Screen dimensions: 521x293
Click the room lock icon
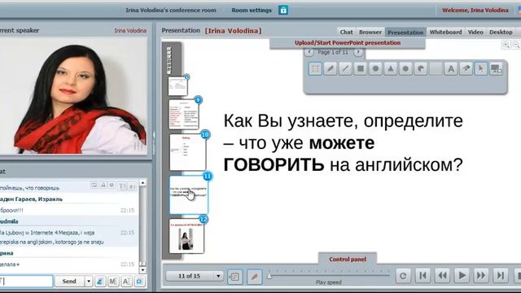(283, 10)
